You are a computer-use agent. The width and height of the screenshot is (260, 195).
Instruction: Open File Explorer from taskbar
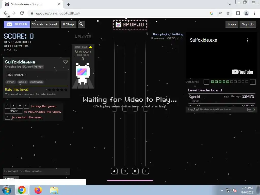pyautogui.click(x=54, y=190)
